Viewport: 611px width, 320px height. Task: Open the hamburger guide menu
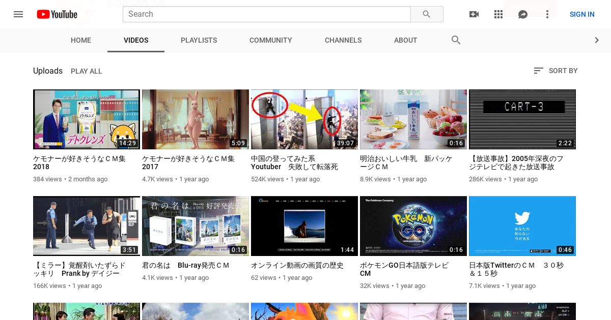[x=18, y=14]
